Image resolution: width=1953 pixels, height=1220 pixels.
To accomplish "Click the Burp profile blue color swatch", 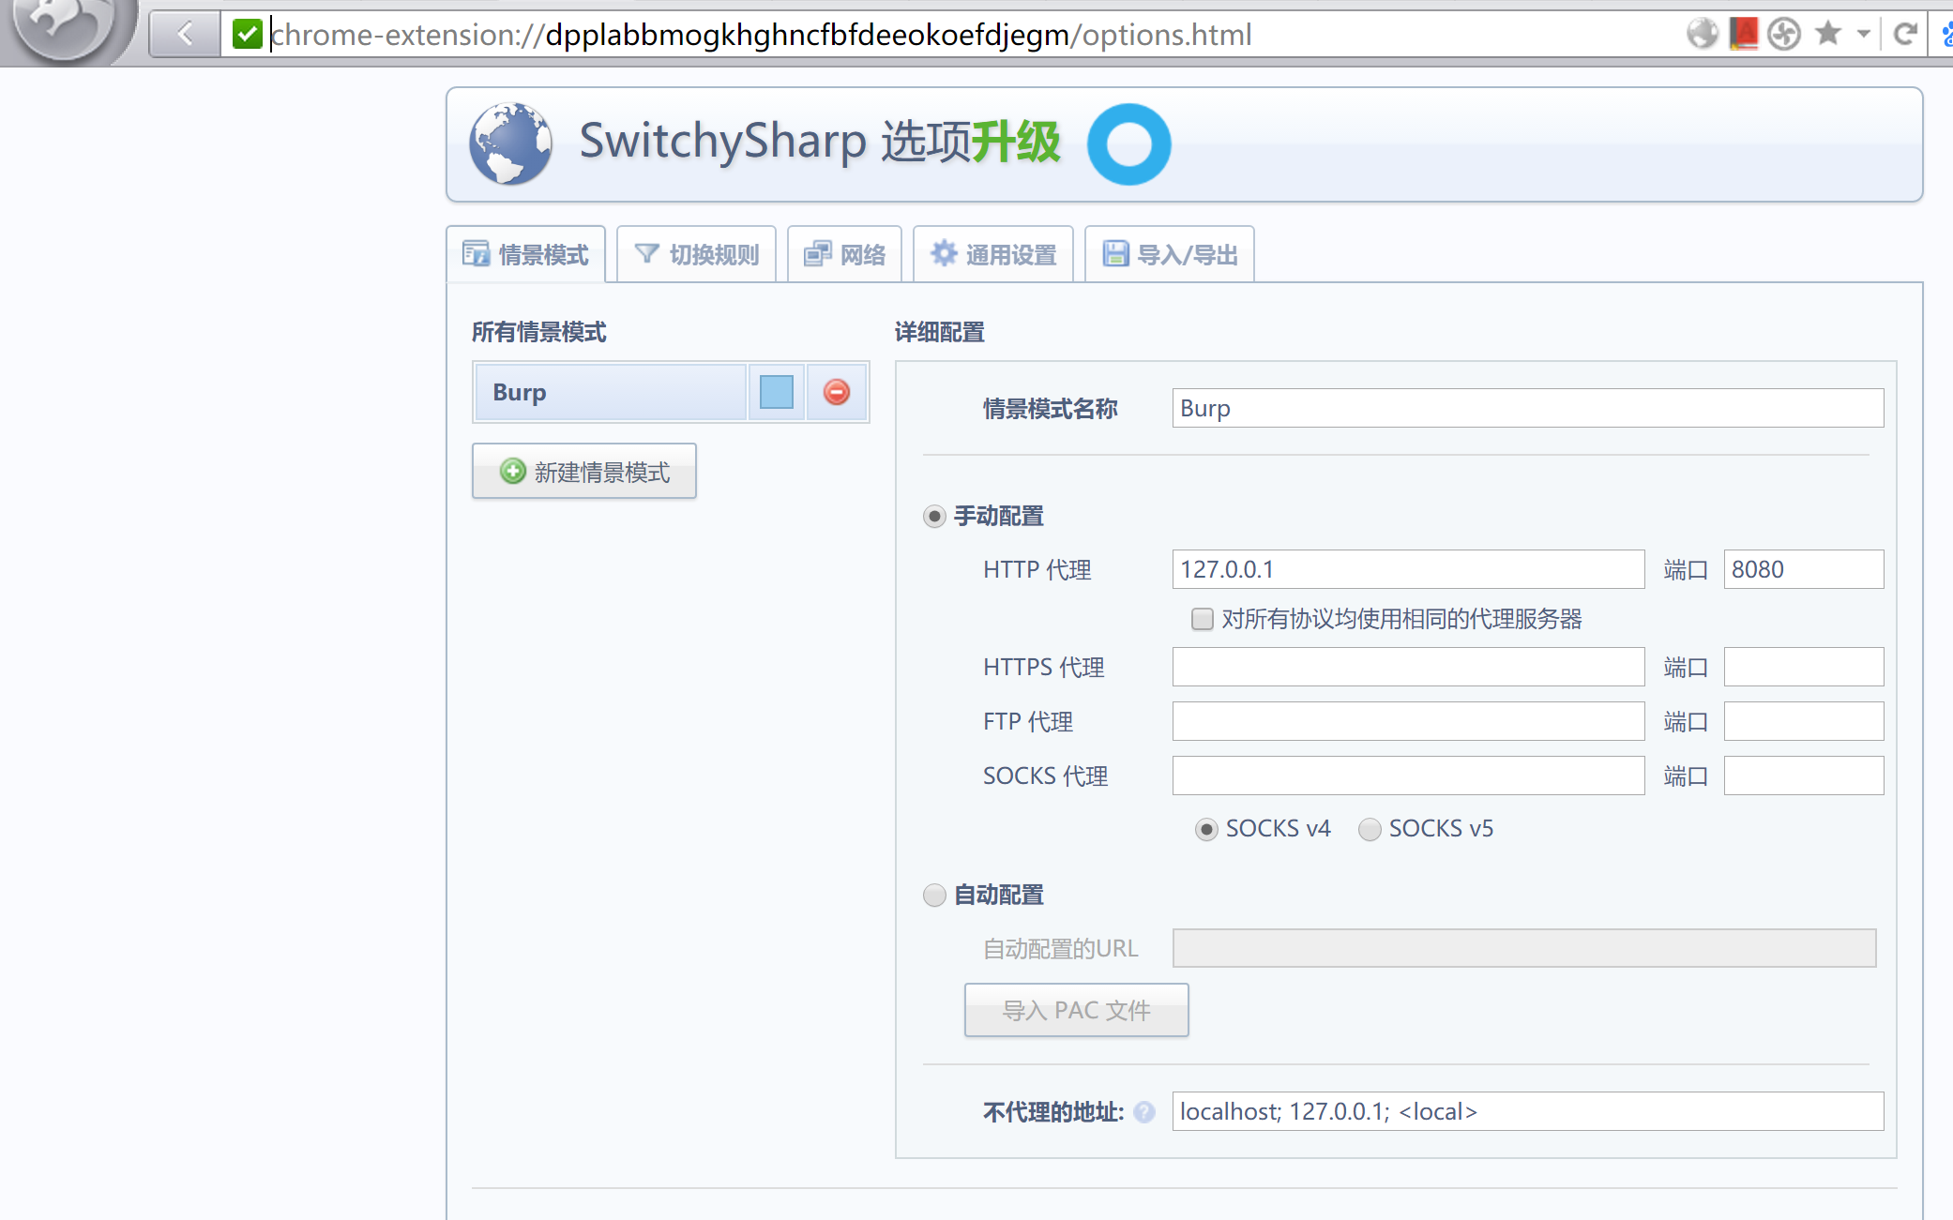I will coord(777,392).
